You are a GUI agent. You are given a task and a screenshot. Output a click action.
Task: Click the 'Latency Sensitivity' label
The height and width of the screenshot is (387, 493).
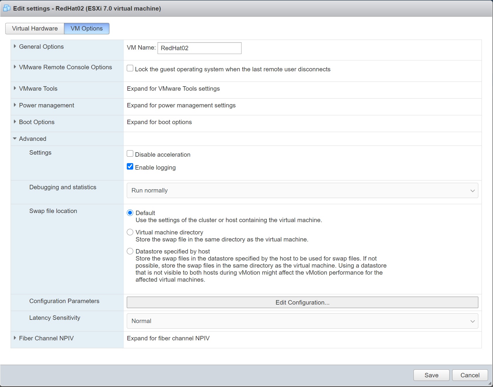pyautogui.click(x=55, y=318)
